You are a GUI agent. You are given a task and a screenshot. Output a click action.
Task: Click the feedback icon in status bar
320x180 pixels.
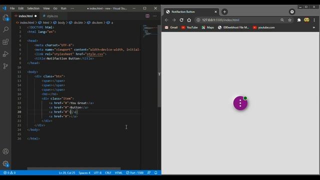(x=149, y=172)
